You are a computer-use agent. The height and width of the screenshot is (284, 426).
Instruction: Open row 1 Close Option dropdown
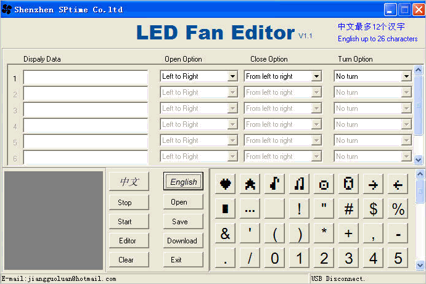click(x=316, y=76)
